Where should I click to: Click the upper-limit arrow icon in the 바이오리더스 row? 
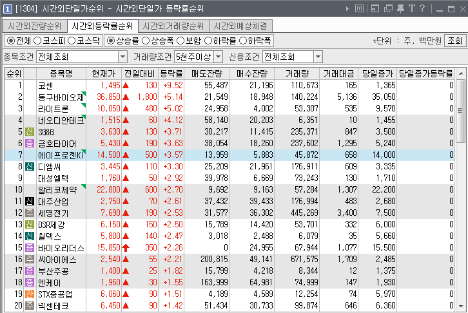click(126, 248)
